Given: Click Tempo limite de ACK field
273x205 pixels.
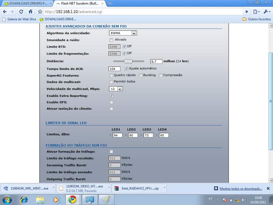Looking at the screenshot, I should (114, 69).
